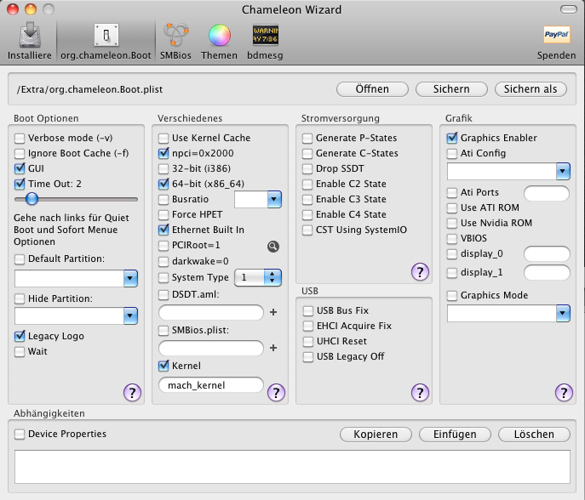Click the plus icon beside DSDT.aml field
This screenshot has height=500, width=585.
[273, 312]
